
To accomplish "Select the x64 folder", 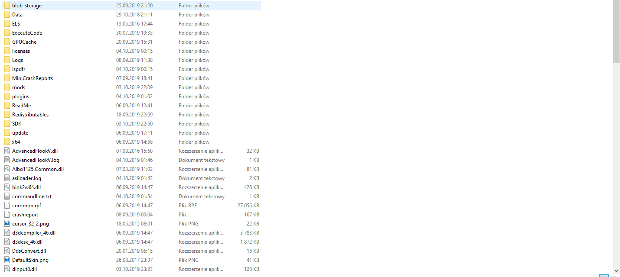I will (132, 142).
